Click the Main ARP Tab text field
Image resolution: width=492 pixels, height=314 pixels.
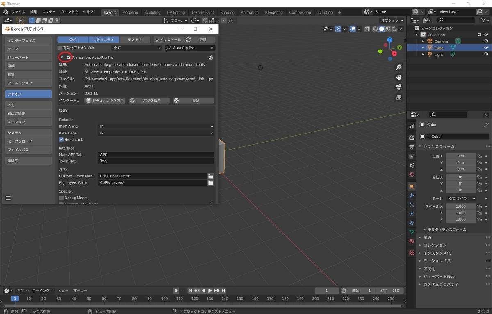(156, 155)
